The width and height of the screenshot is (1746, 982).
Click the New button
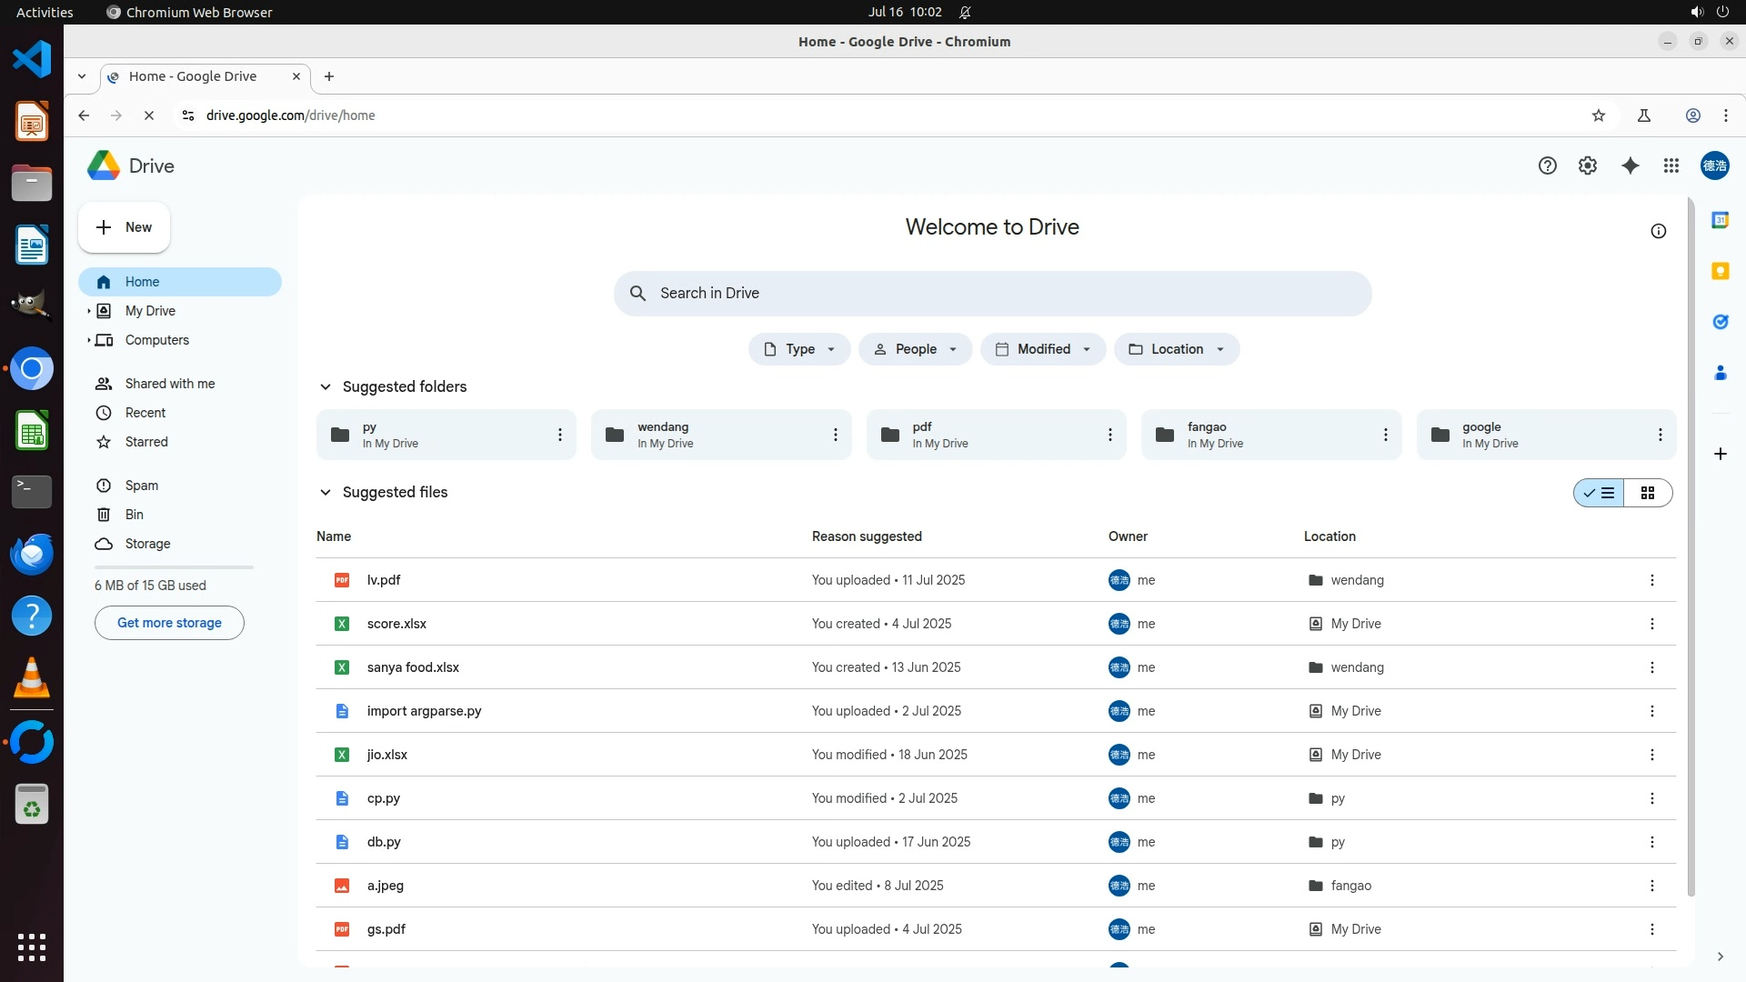[124, 227]
